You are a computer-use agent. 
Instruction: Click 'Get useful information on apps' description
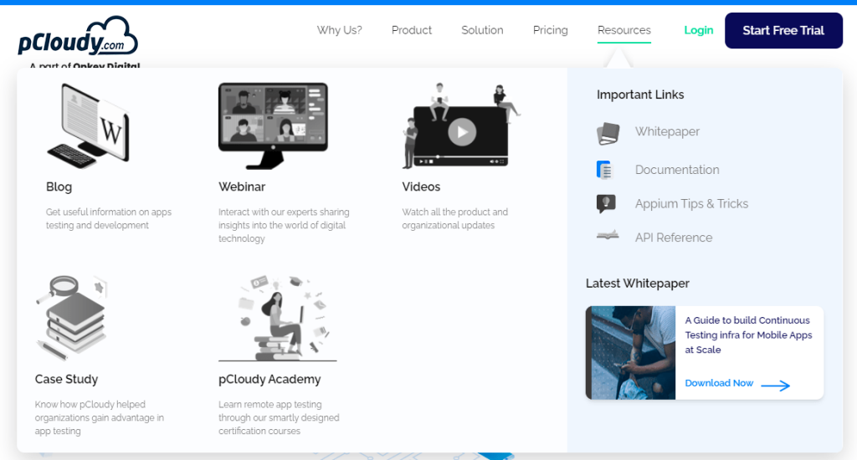109,218
